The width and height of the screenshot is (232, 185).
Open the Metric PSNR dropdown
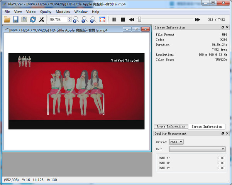click(177, 142)
